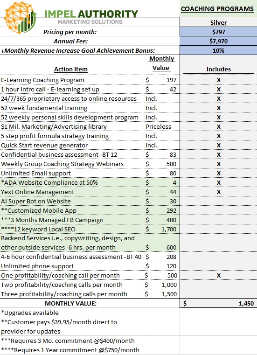Click the 4 value for ADA Website Compliance
This screenshot has width=257, height=355.
(174, 182)
